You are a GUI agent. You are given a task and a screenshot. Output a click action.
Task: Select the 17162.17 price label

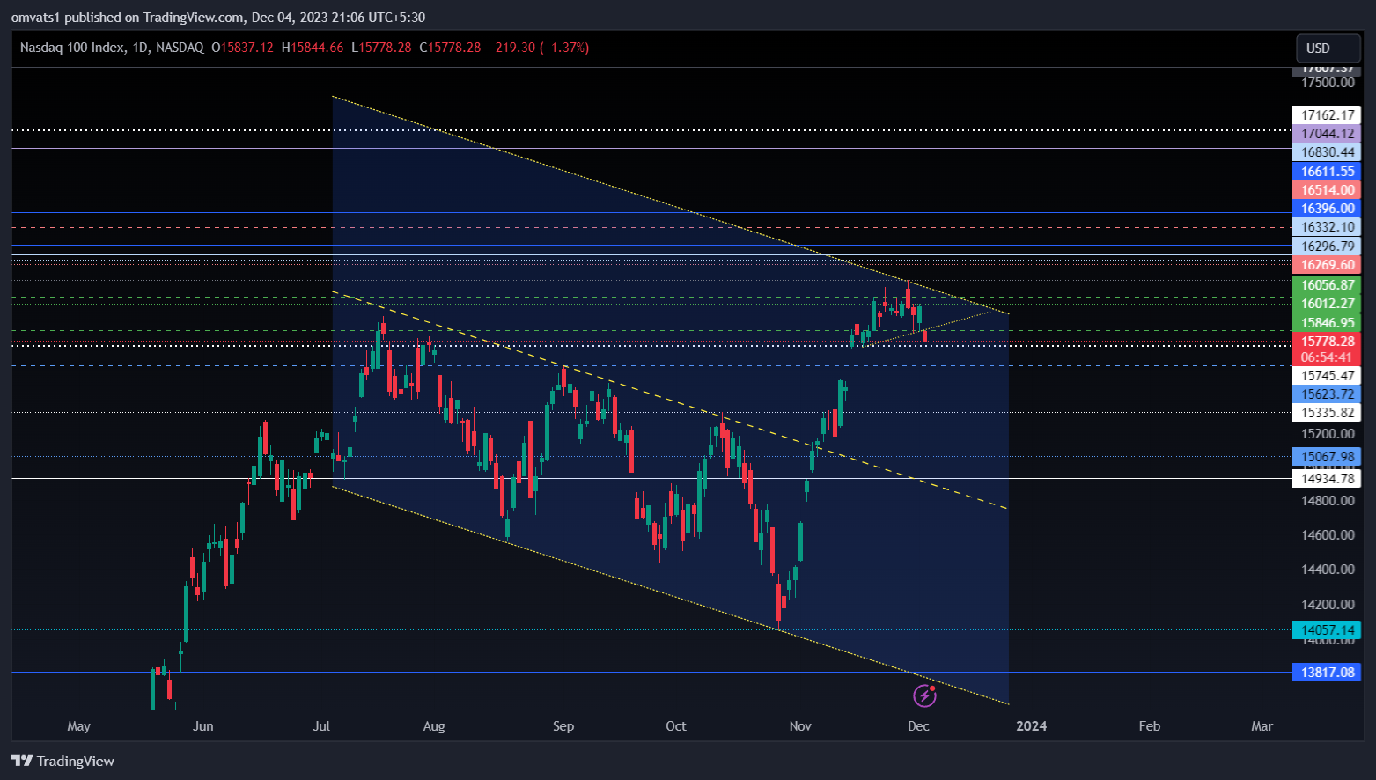pos(1327,115)
